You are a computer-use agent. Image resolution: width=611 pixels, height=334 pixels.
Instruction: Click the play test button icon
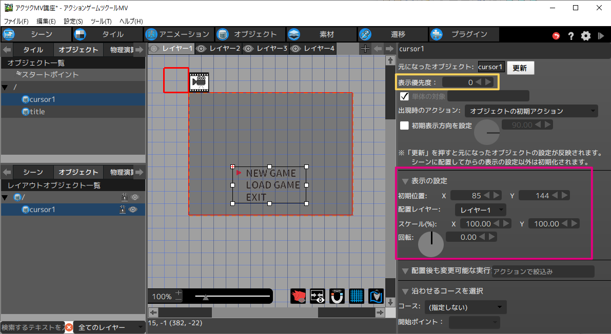pos(601,35)
